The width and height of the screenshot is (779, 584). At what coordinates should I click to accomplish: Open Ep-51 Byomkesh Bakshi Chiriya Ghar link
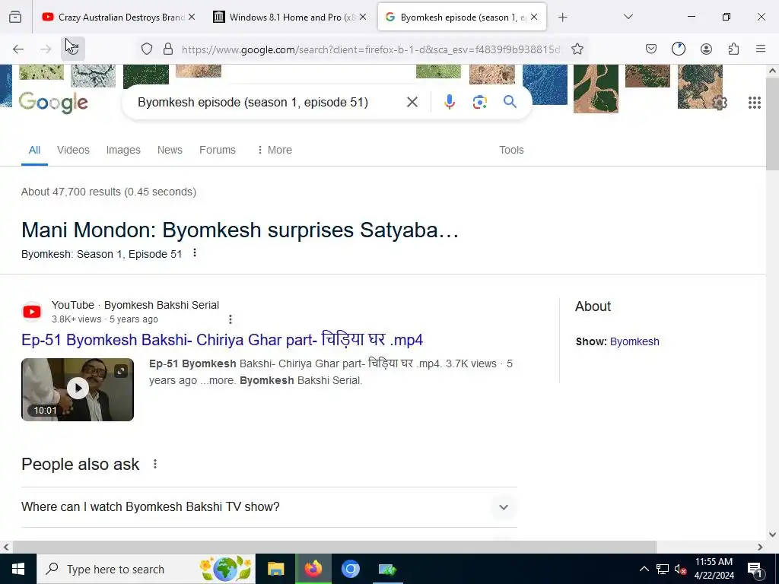[x=222, y=340]
